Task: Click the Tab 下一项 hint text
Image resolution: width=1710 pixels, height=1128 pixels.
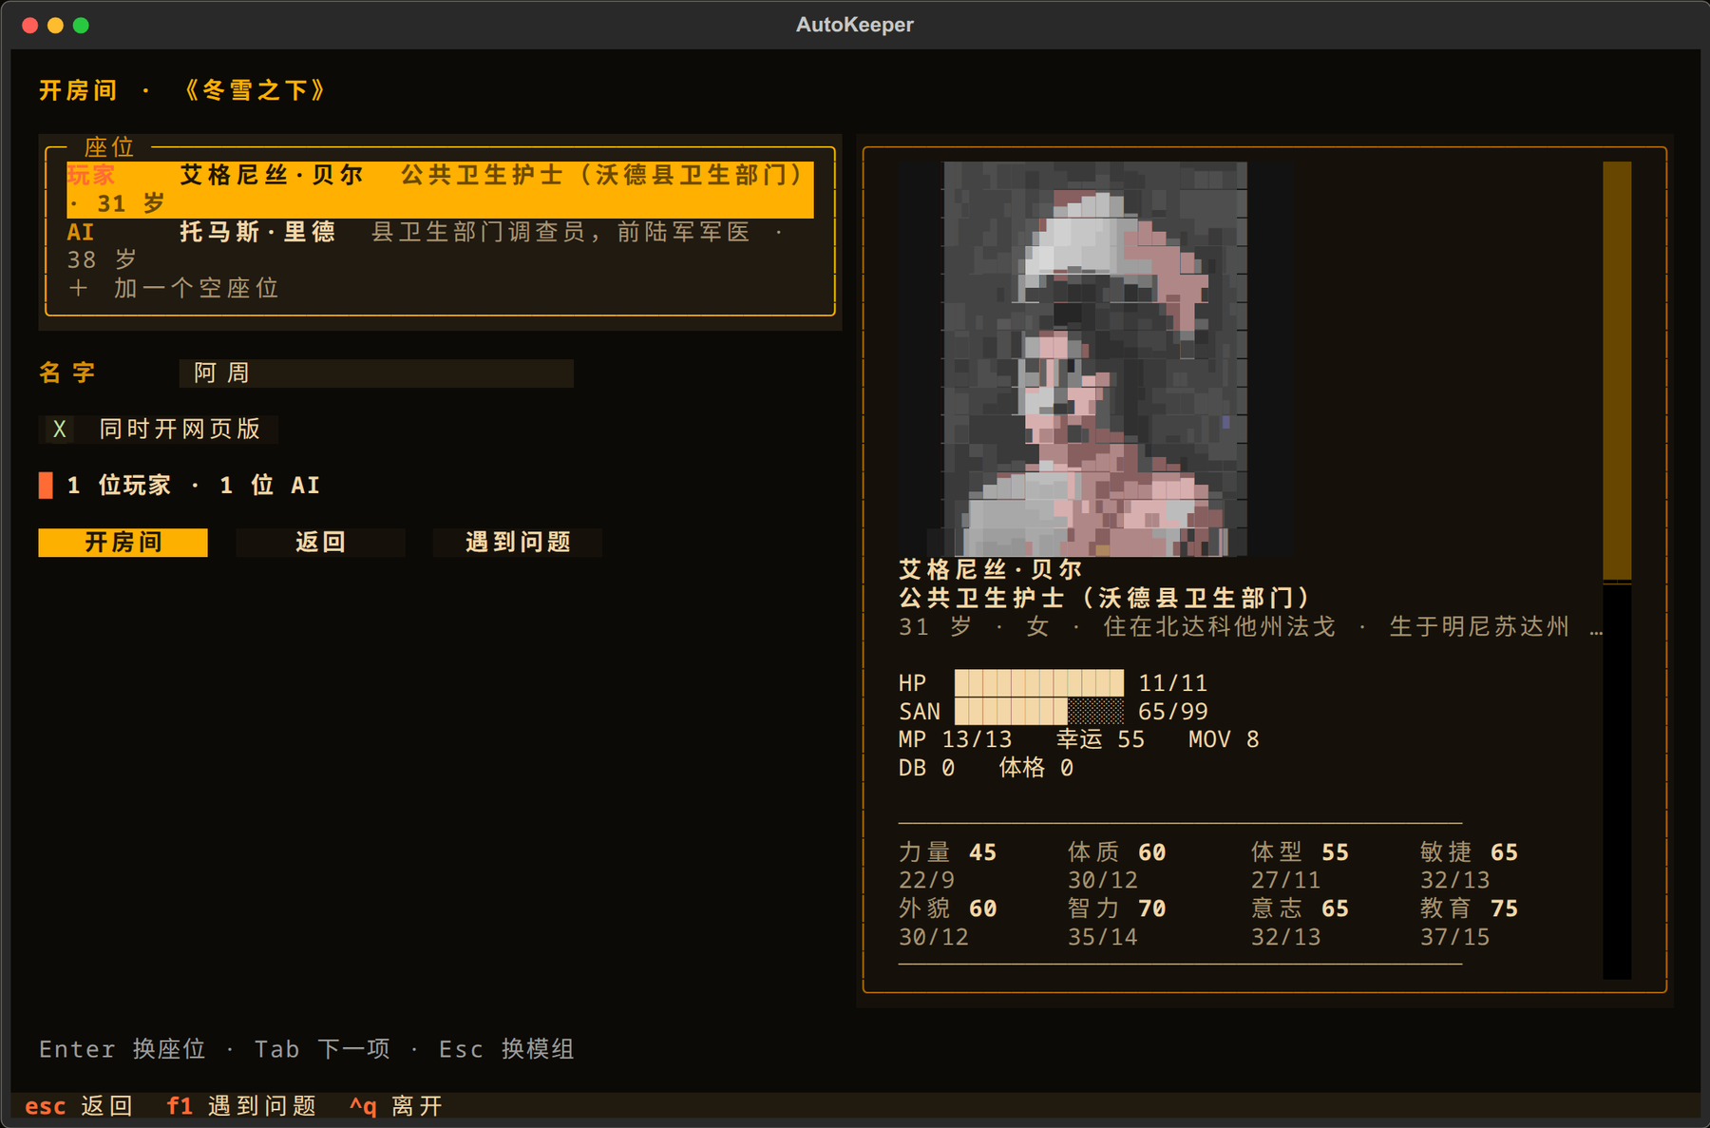Action: click(x=322, y=1049)
